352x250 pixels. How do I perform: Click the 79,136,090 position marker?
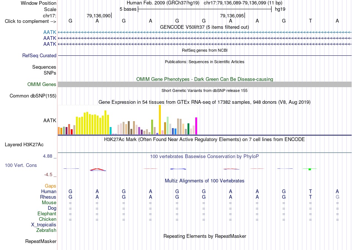[x=99, y=16]
